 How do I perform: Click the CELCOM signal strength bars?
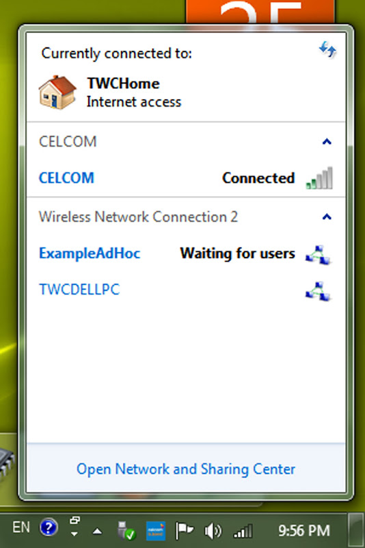pos(319,178)
